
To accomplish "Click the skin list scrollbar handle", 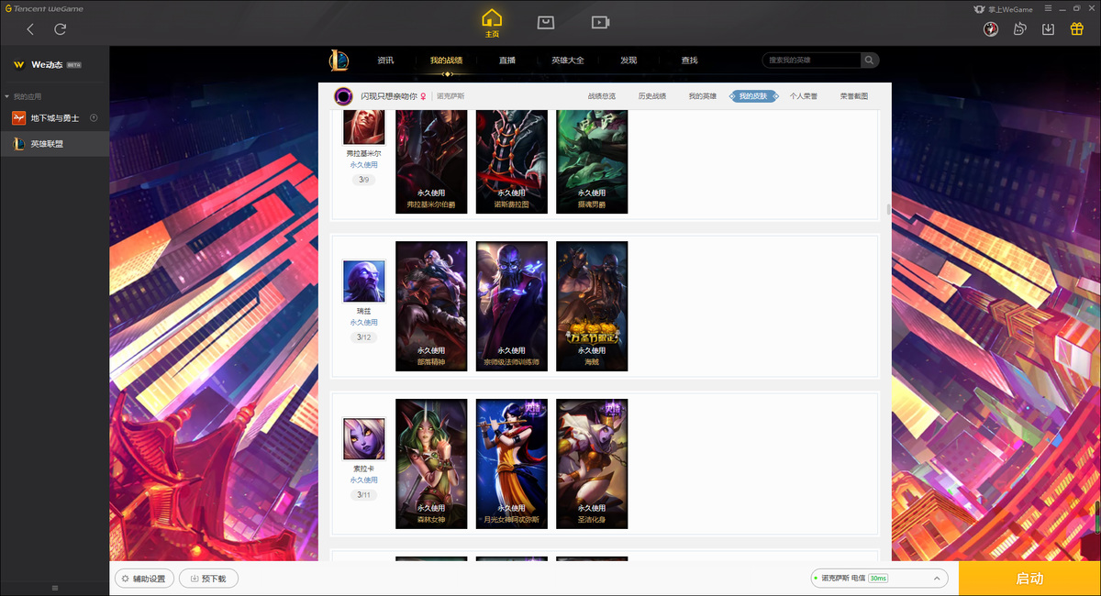I will (888, 210).
